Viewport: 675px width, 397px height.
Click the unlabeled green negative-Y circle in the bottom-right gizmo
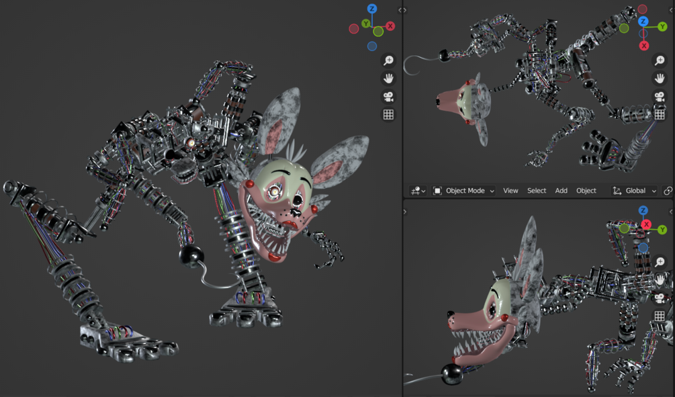tap(624, 228)
